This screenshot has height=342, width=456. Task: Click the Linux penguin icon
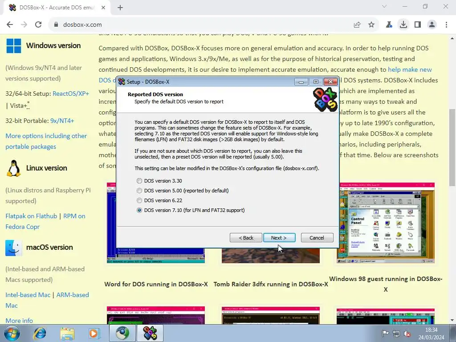coord(14,168)
